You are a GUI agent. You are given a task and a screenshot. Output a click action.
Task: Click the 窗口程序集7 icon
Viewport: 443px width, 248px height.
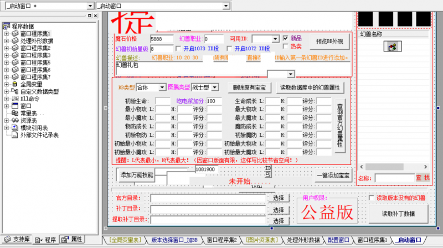coord(15,77)
